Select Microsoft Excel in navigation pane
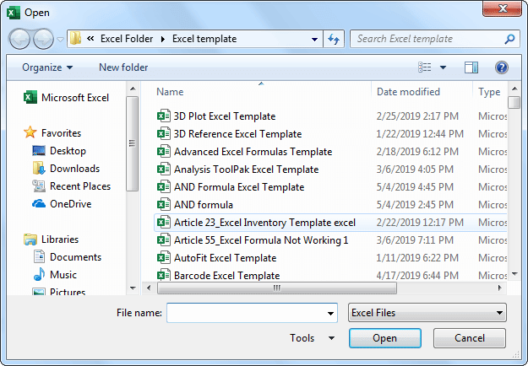 coord(67,98)
